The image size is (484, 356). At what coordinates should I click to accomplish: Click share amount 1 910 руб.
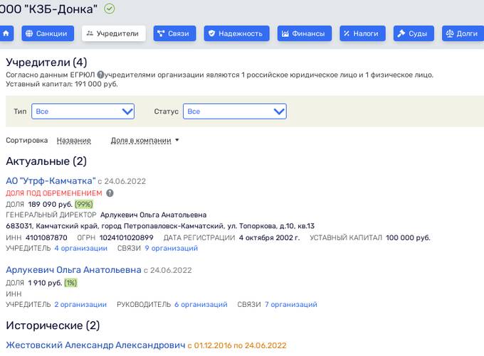pos(45,283)
